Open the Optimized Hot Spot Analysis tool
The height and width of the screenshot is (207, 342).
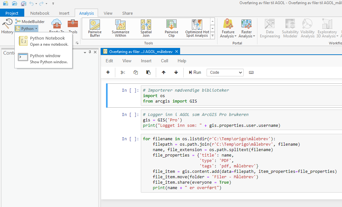197,28
